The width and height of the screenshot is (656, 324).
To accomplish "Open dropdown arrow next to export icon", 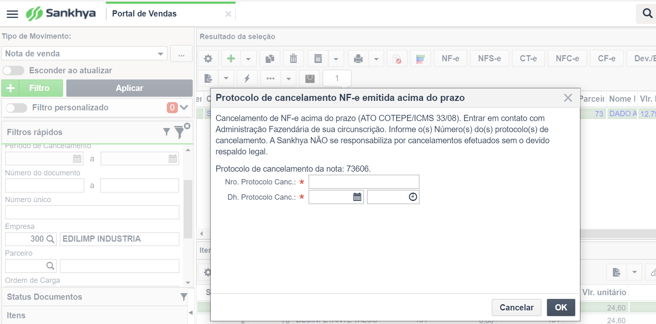I will pos(226,78).
